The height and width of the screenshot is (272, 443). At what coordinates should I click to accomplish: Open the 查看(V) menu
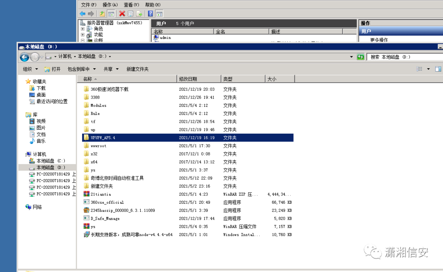click(x=131, y=5)
